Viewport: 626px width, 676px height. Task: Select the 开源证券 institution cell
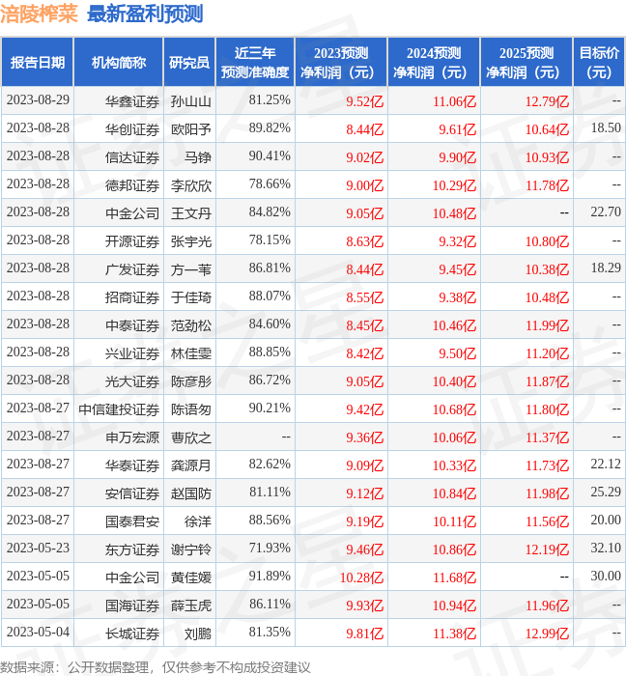click(119, 240)
